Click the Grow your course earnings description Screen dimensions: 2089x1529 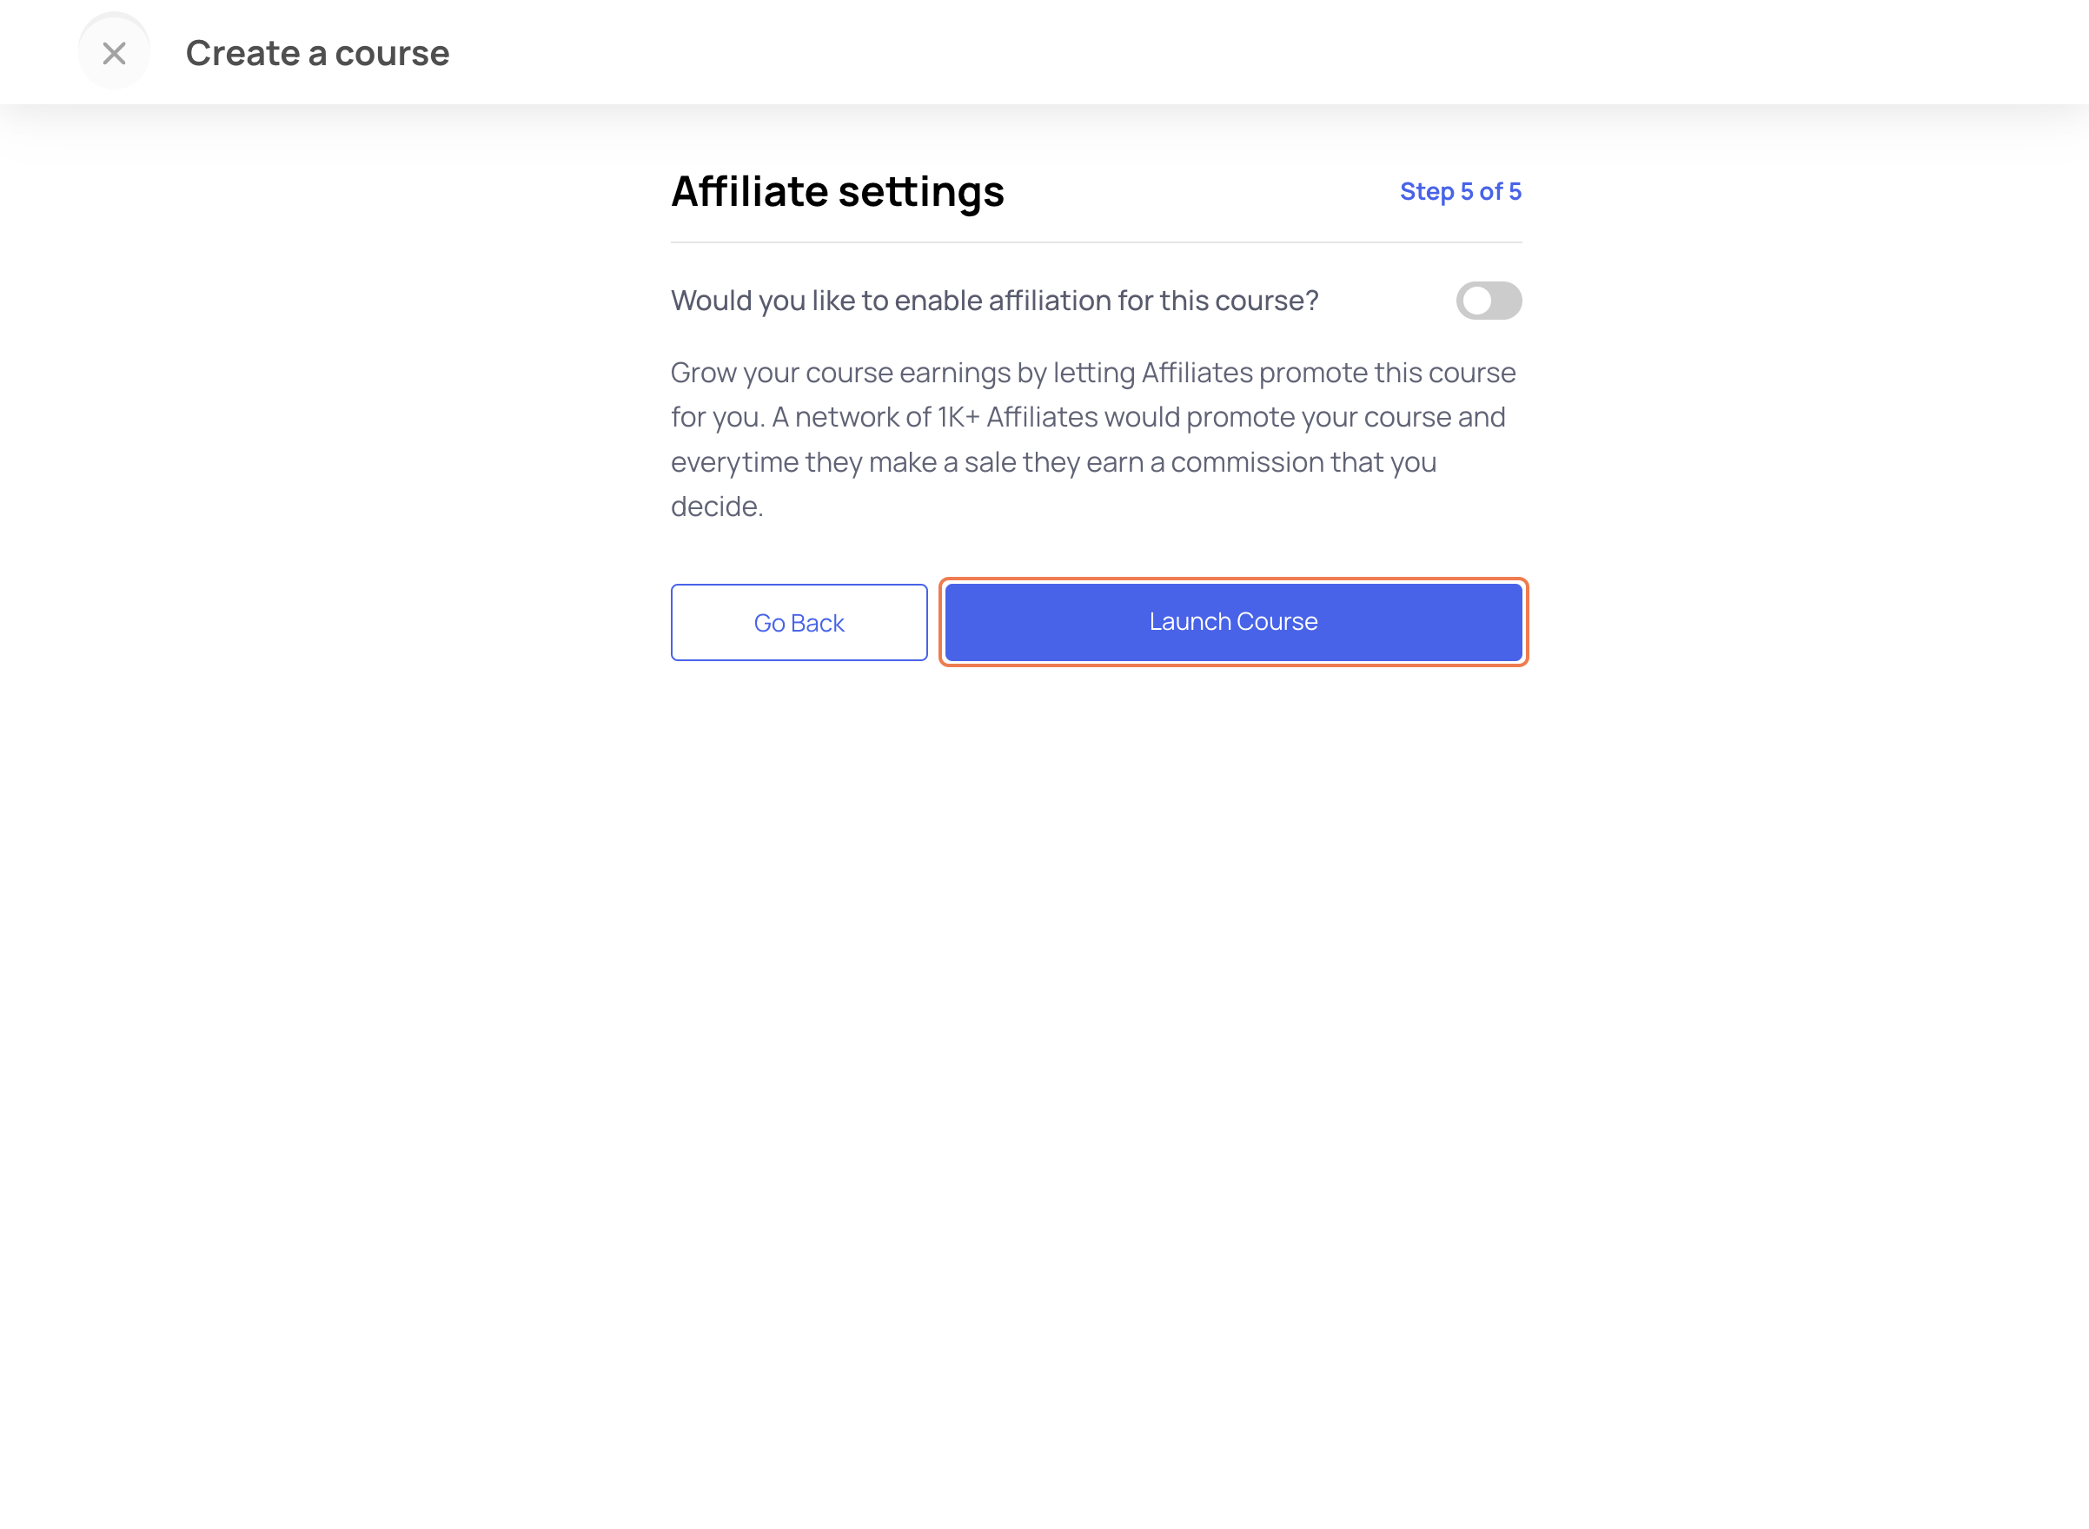coord(1093,440)
